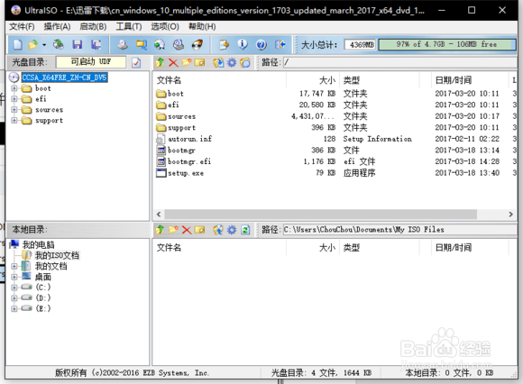
Task: Expand the efi folder in disc tree
Action: 14,99
